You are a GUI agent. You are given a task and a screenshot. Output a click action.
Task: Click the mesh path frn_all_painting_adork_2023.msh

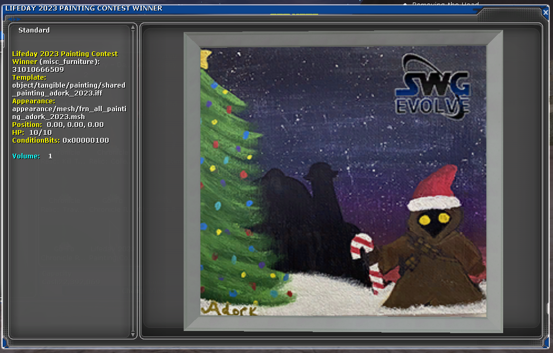[x=69, y=113]
